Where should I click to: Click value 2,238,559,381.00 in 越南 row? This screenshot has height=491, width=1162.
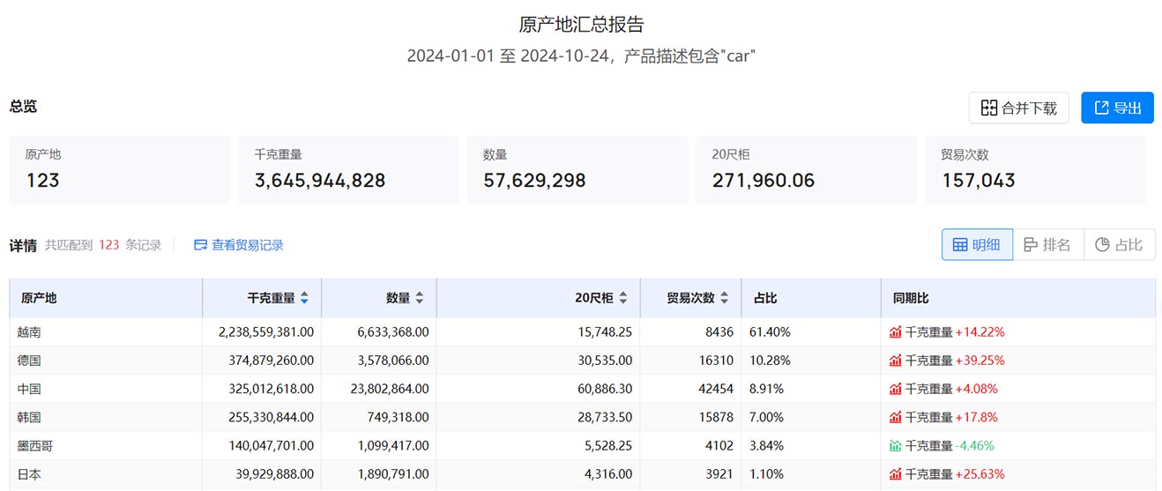click(266, 332)
